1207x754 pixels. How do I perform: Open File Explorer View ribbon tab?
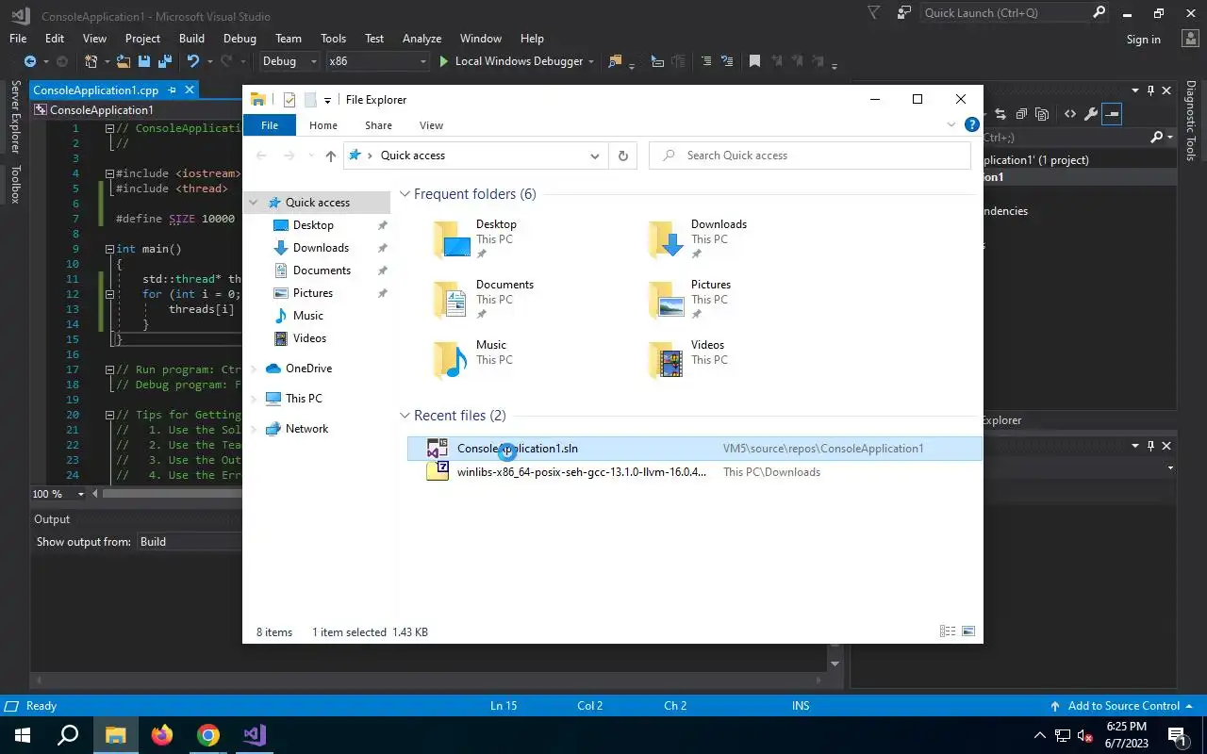tap(431, 125)
